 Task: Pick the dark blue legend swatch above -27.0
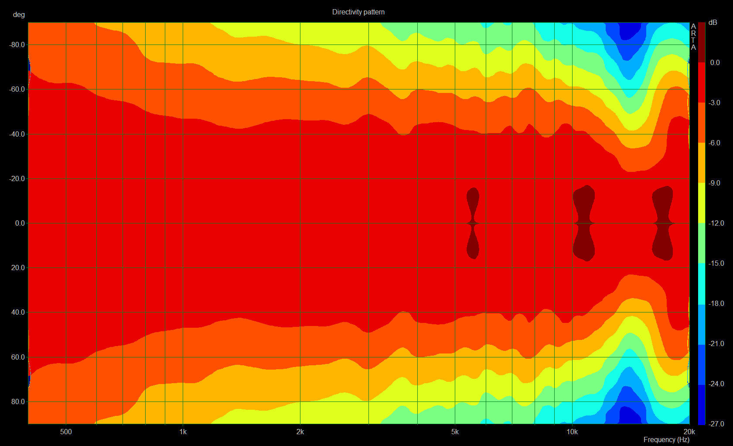point(702,404)
